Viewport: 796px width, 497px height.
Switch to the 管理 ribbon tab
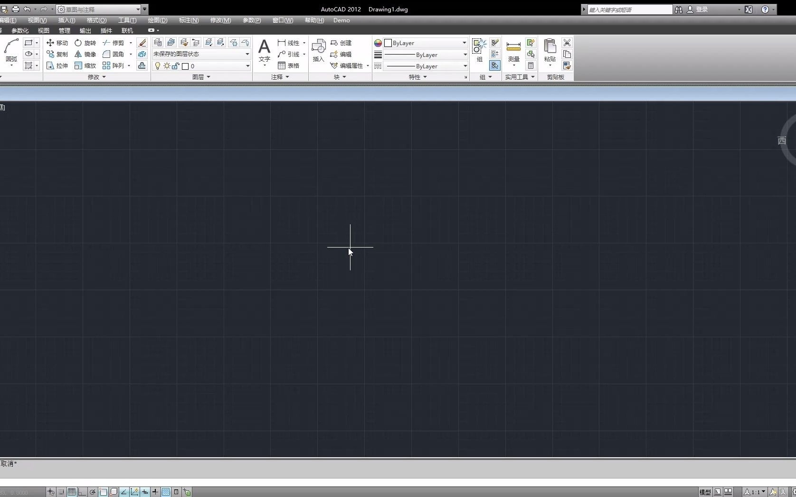click(64, 30)
